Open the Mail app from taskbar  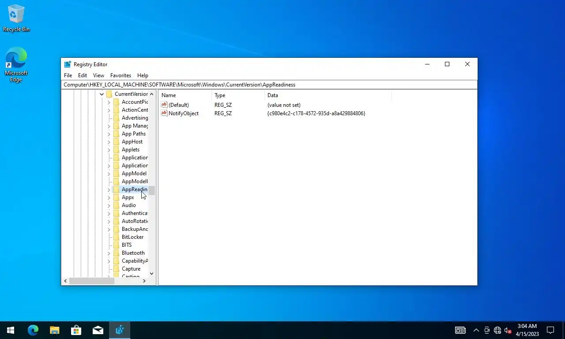click(x=98, y=330)
